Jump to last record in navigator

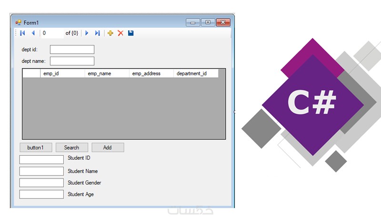pos(98,33)
